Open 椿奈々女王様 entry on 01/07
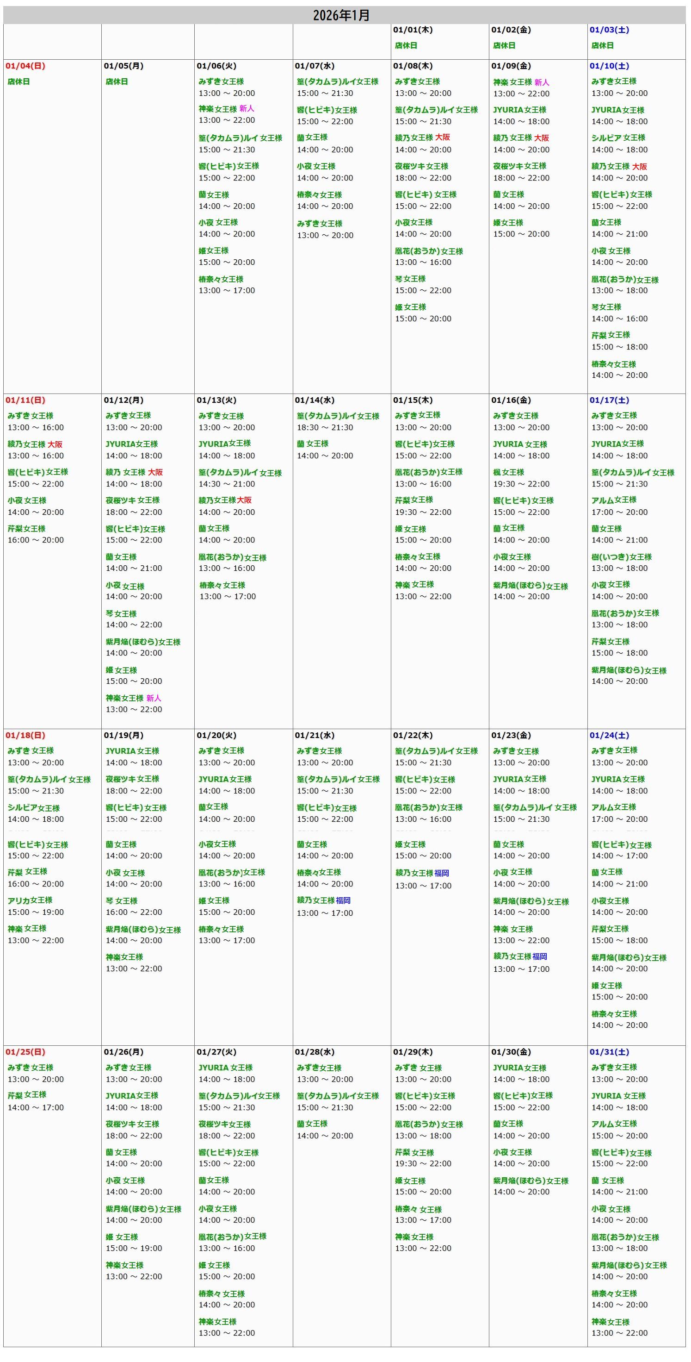Screen dimensions: 691x1362 [x=319, y=194]
